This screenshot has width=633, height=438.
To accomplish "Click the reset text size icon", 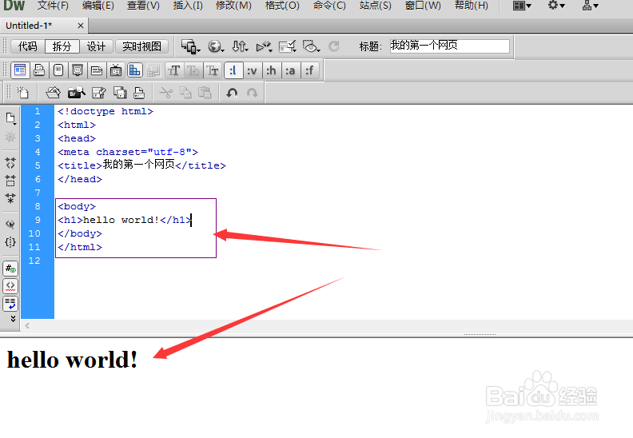I will pos(193,70).
